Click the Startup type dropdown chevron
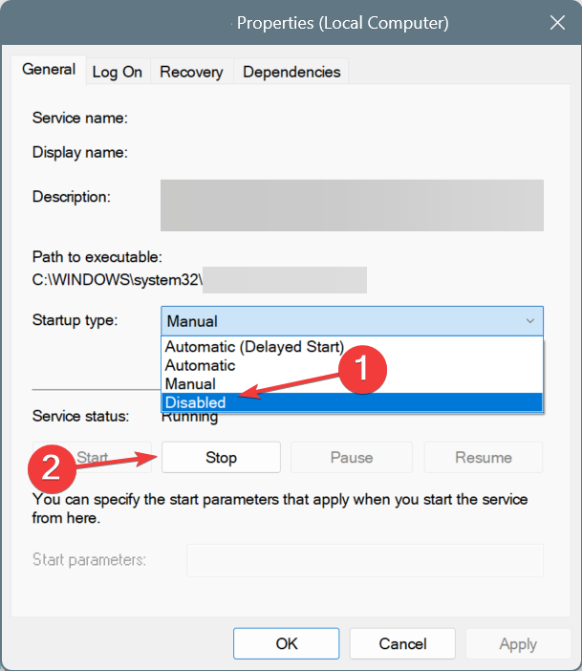 pyautogui.click(x=530, y=321)
